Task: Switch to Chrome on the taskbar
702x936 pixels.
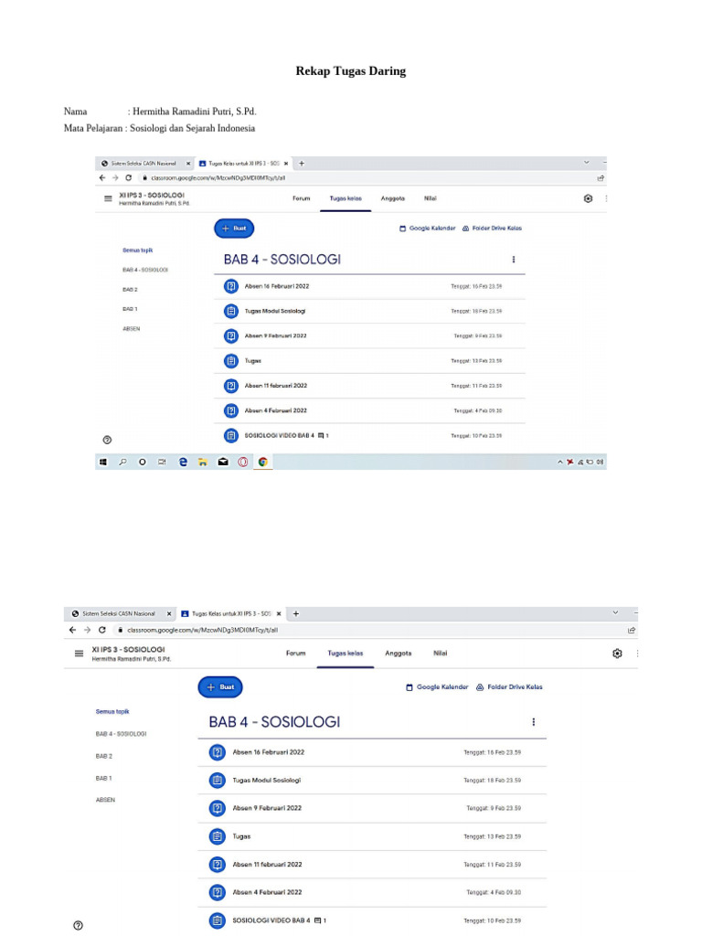Action: point(262,462)
